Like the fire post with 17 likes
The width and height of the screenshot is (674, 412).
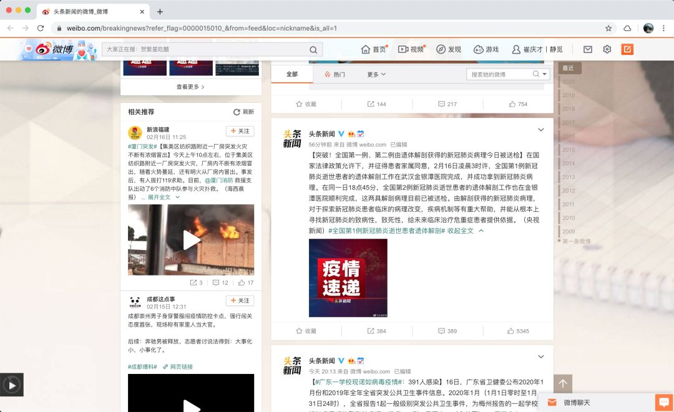coord(246,283)
